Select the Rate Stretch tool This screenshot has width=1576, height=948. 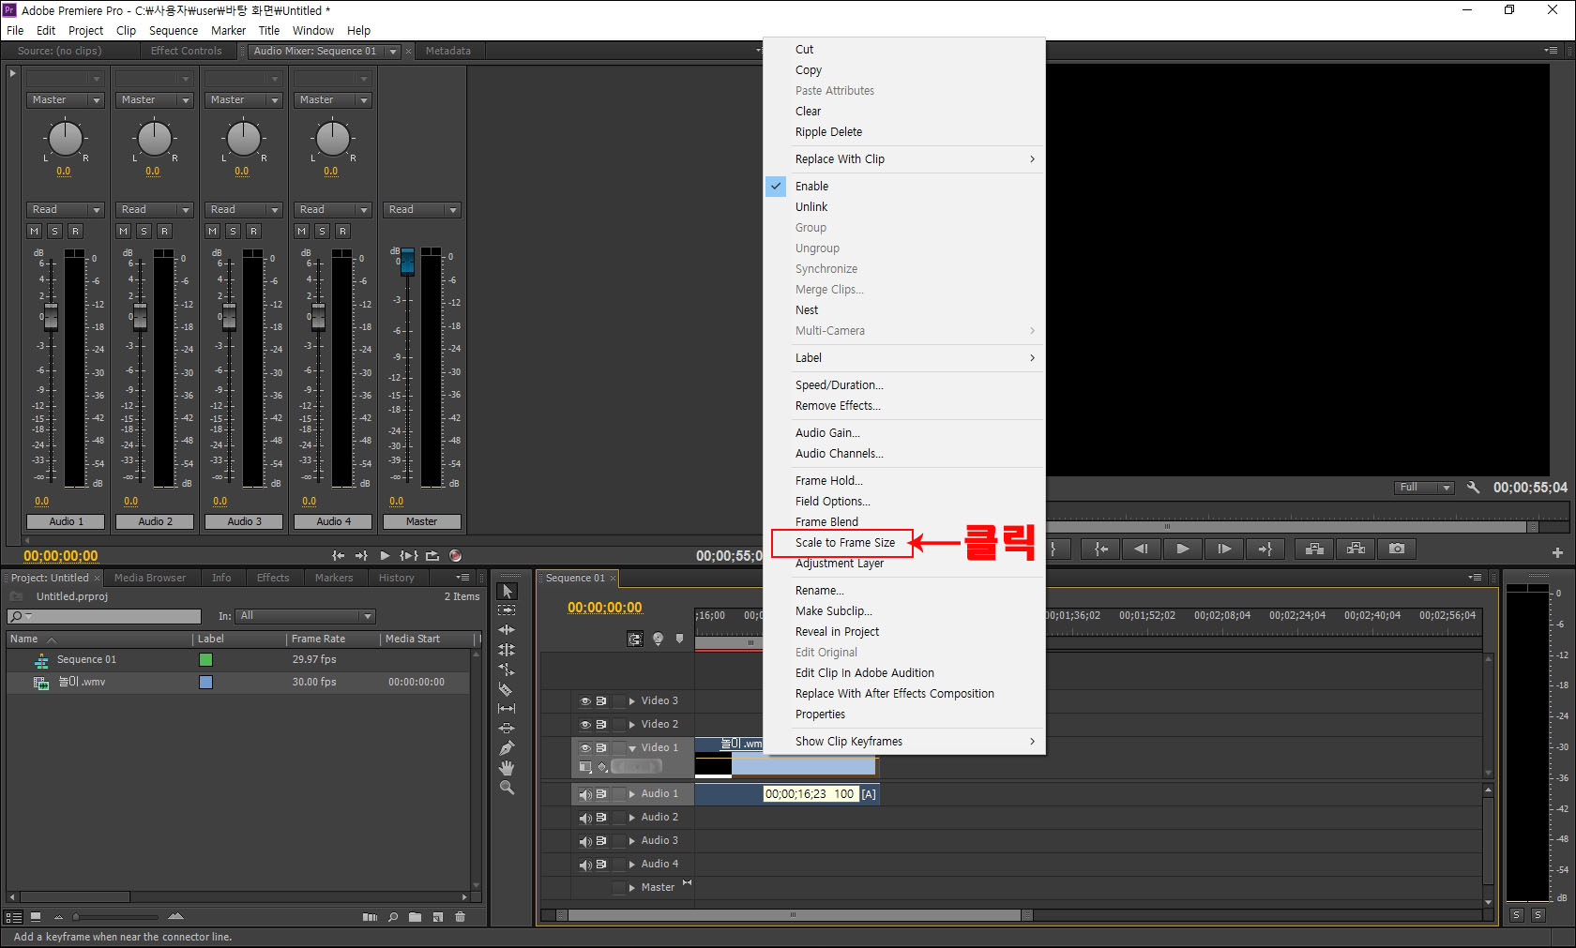(507, 670)
